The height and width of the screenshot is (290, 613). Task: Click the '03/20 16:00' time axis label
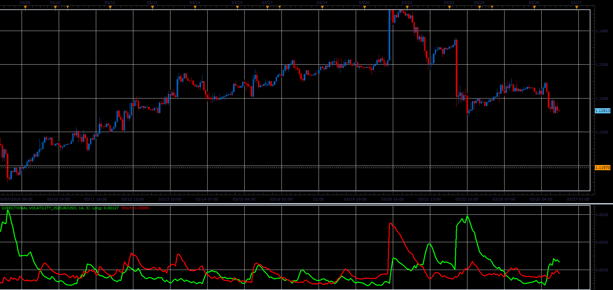pos(393,199)
